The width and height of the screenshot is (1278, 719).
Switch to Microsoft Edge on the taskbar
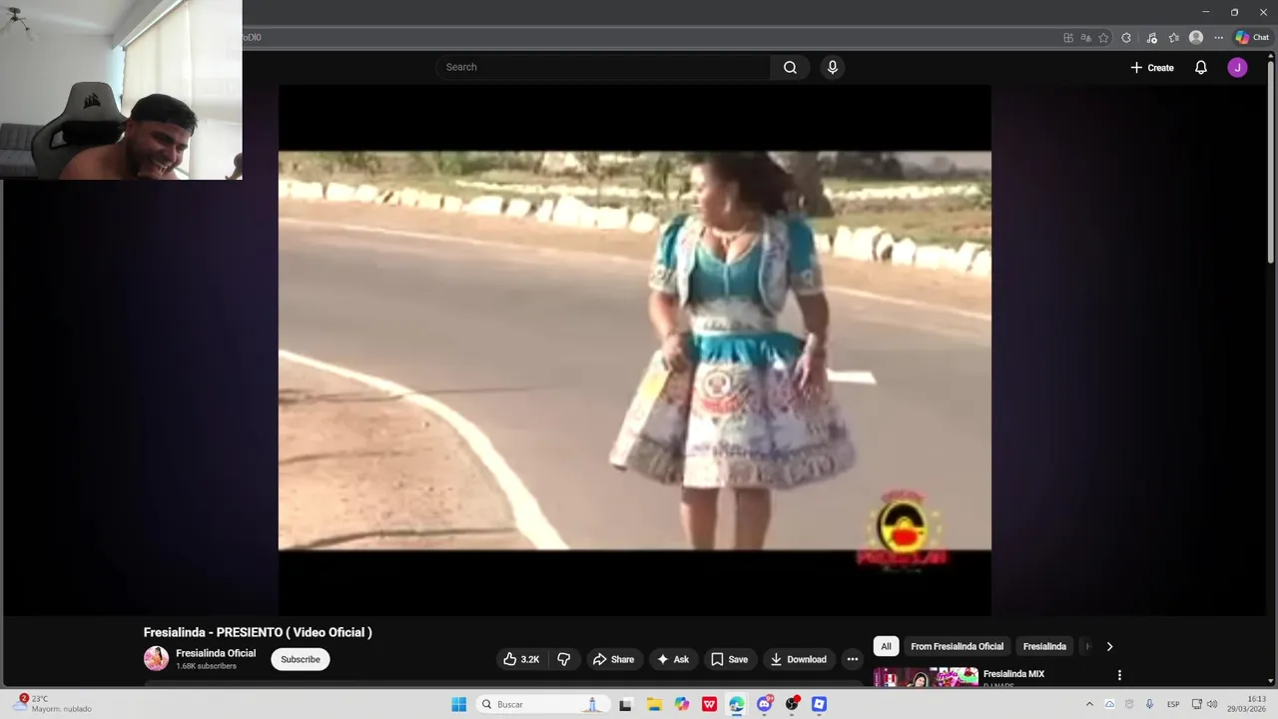coord(737,704)
